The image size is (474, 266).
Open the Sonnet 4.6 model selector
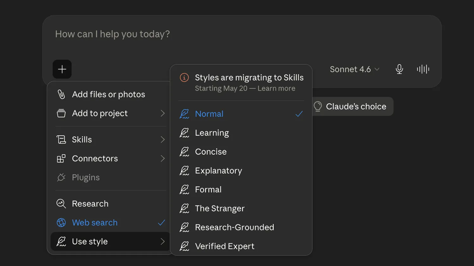tap(355, 69)
